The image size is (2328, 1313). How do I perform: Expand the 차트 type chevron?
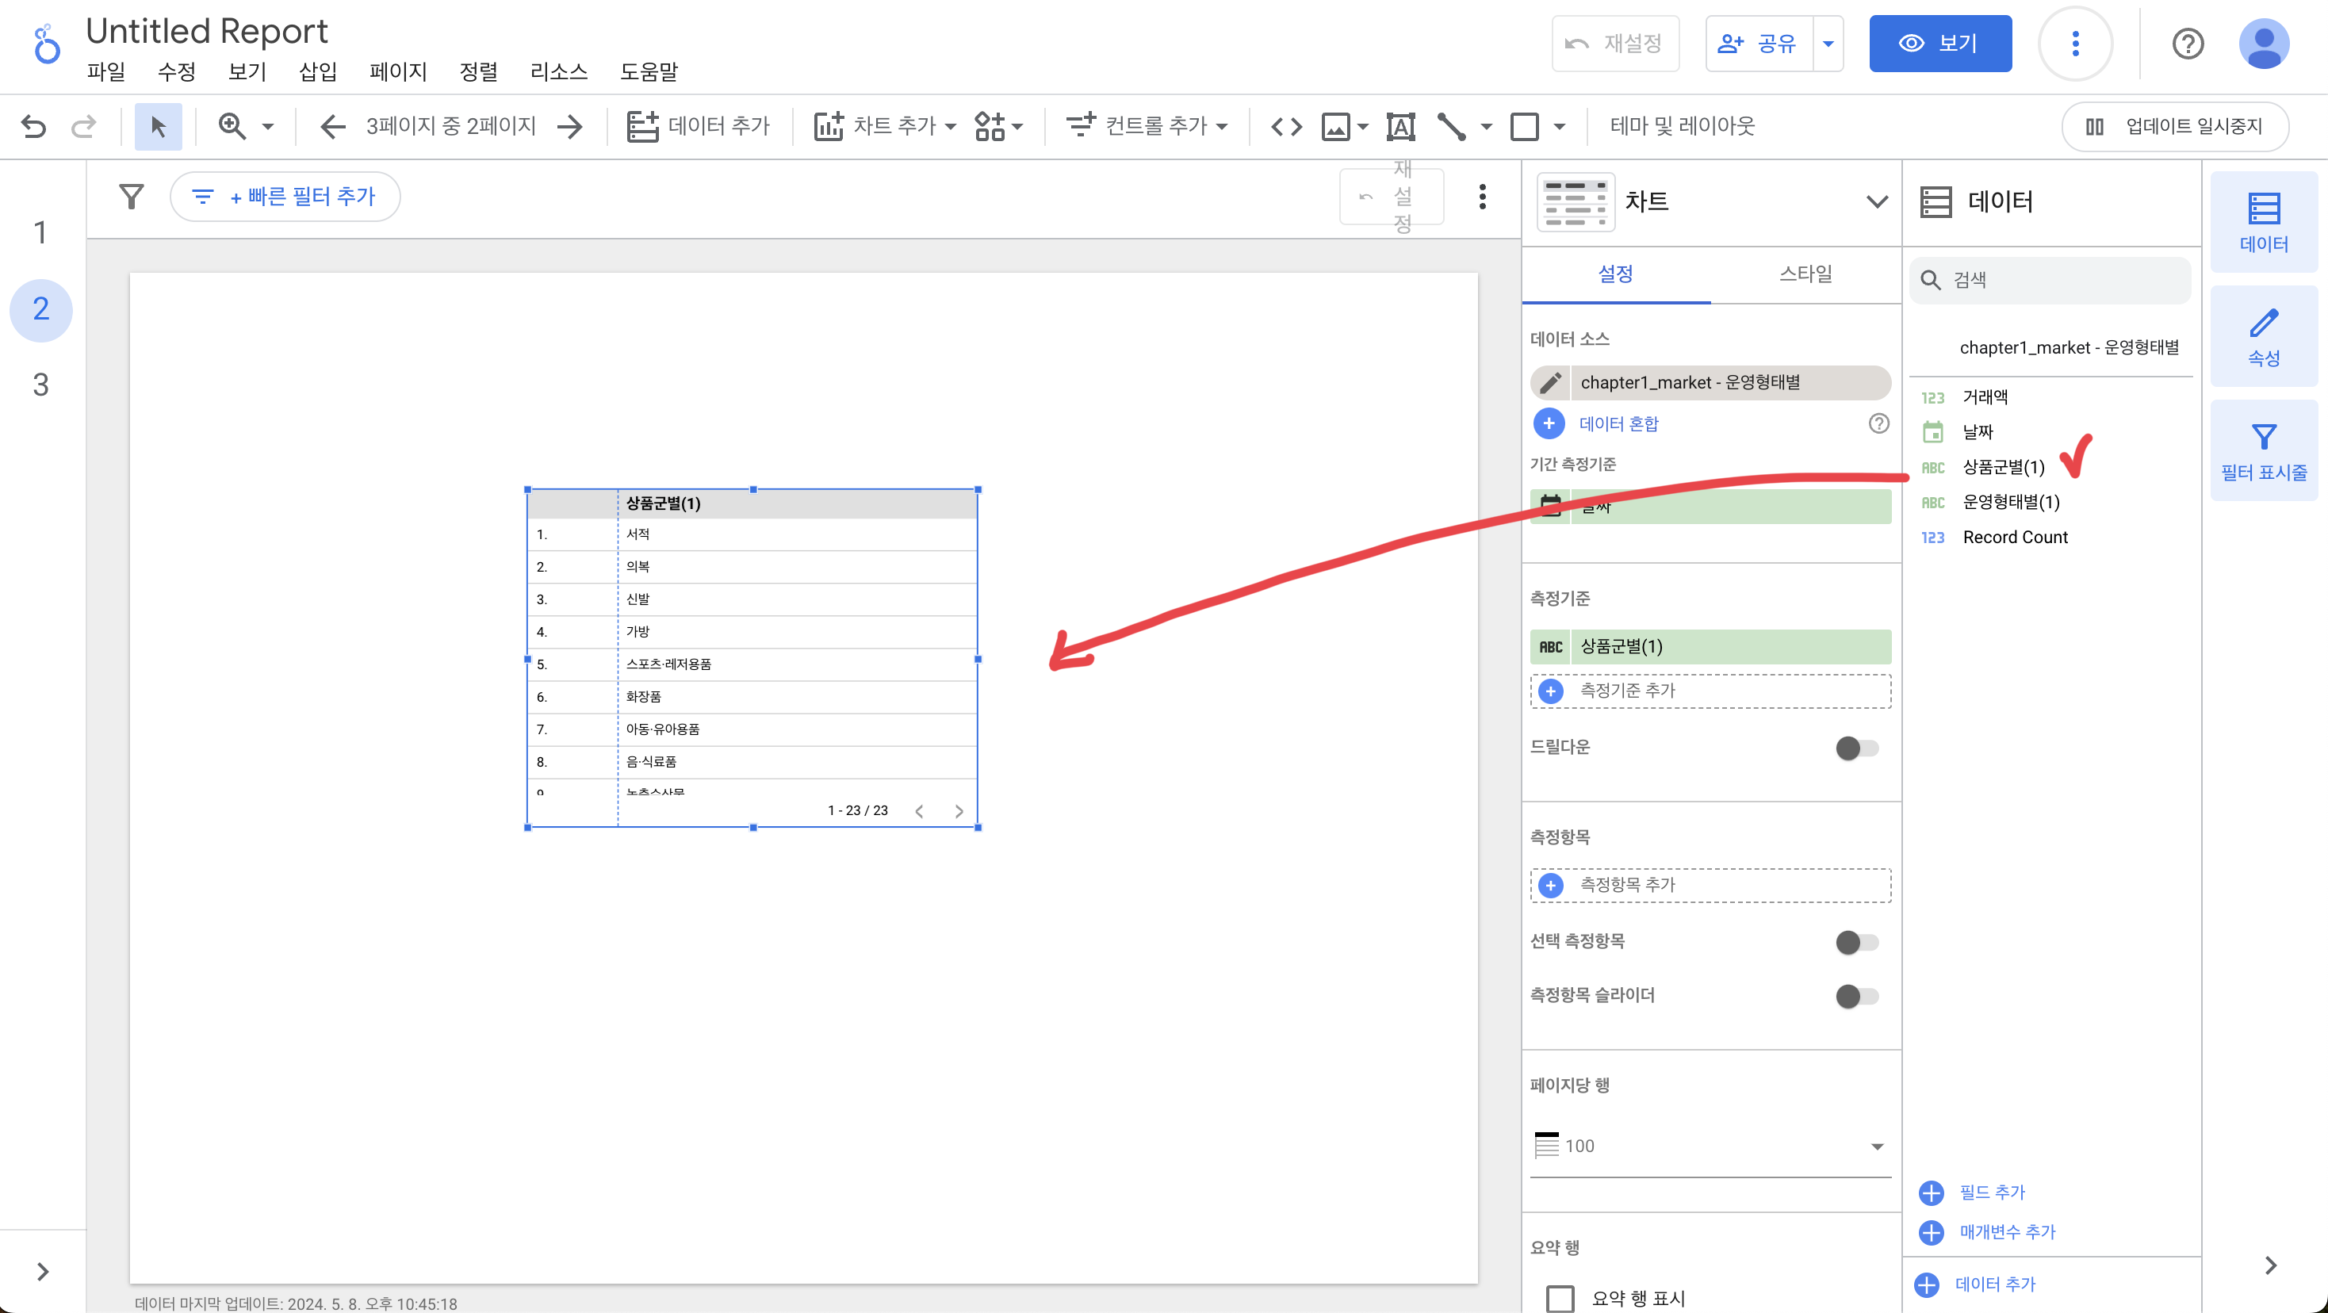(x=1877, y=201)
